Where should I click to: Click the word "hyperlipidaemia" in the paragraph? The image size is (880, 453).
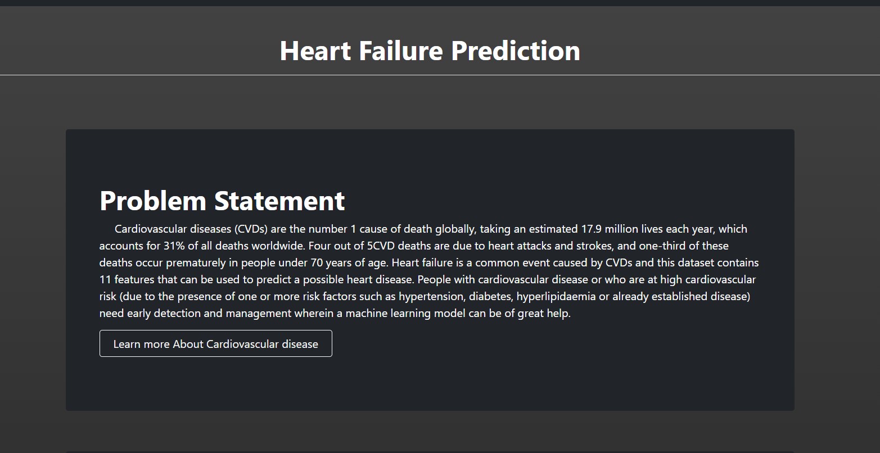(x=556, y=297)
